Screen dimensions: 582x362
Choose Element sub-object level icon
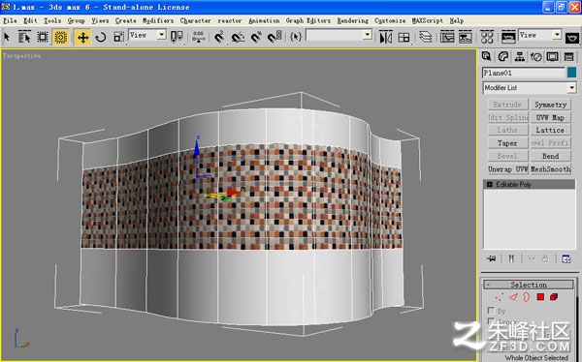(x=554, y=297)
